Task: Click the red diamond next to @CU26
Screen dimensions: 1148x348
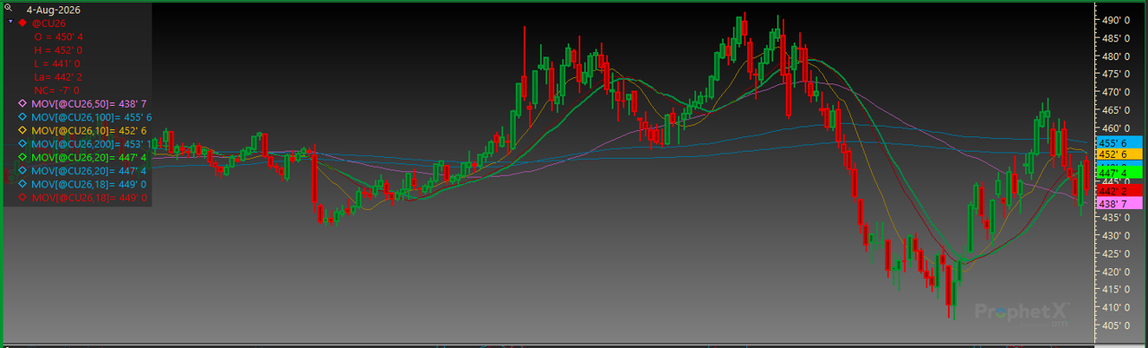Action: click(x=22, y=22)
